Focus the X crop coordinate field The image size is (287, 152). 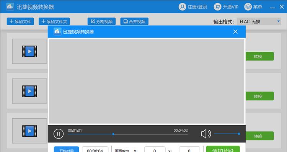tap(155, 149)
